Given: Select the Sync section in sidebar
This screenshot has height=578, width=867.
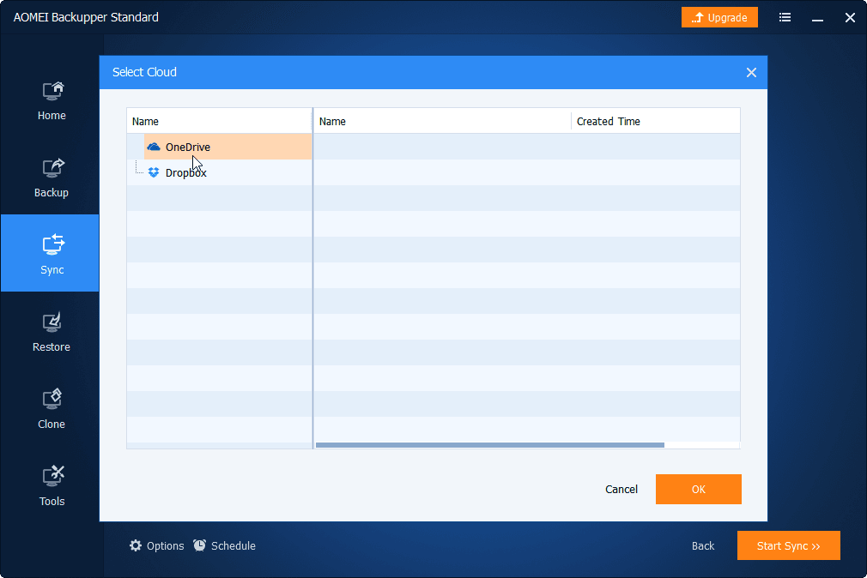Looking at the screenshot, I should pyautogui.click(x=52, y=253).
